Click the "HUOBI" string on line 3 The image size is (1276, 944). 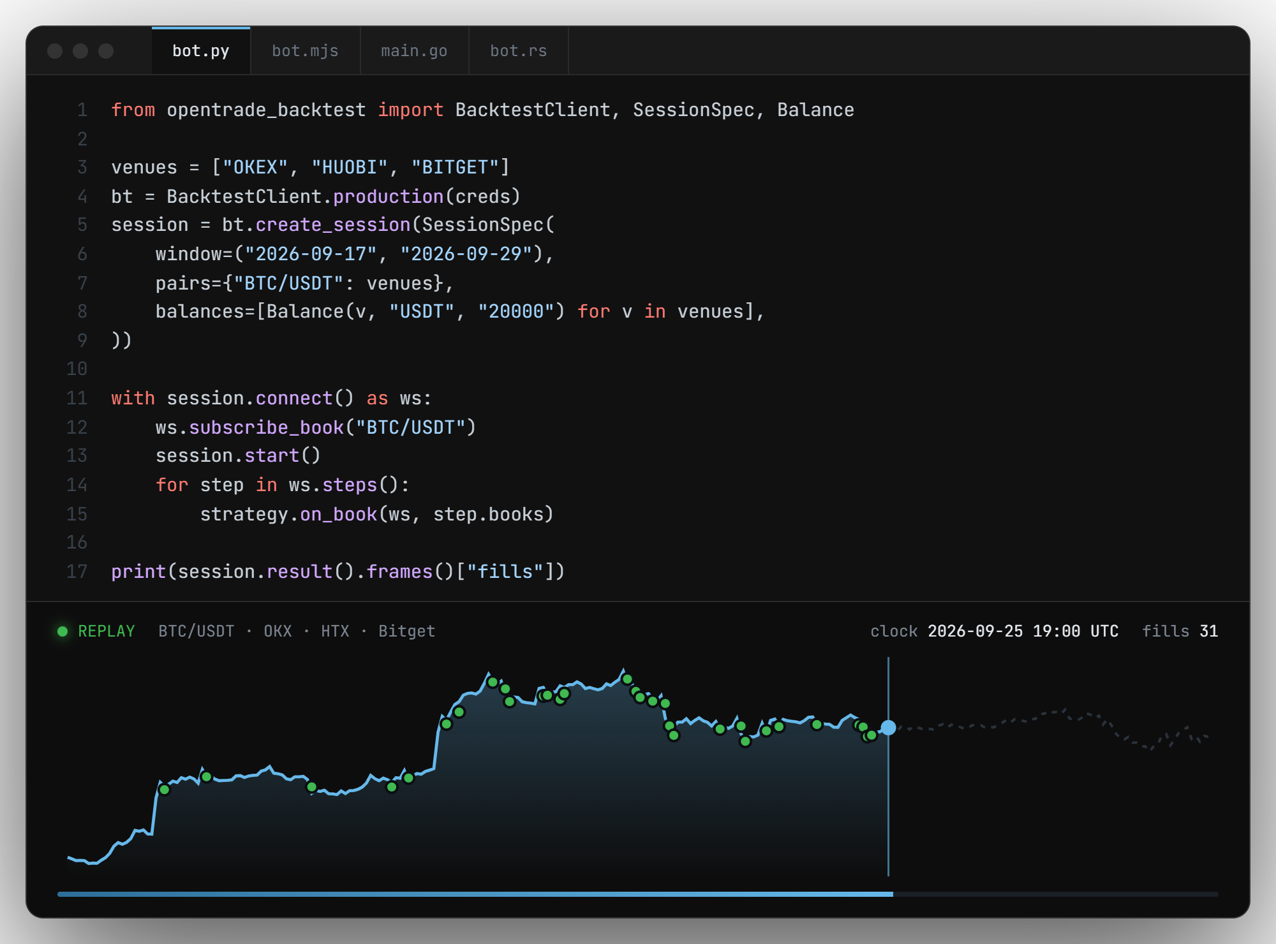pos(350,168)
